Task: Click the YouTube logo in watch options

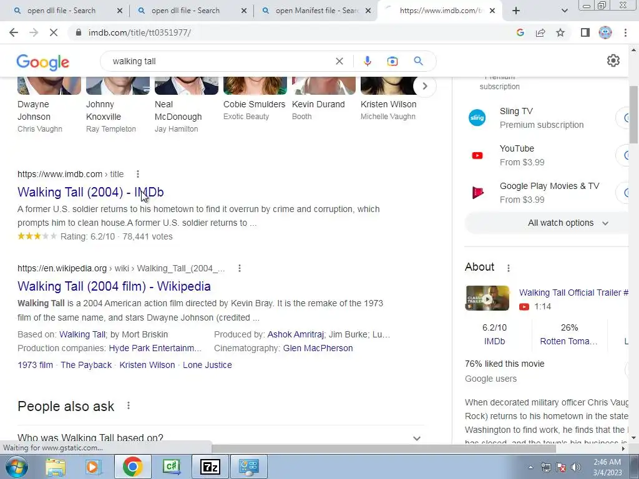Action: (477, 155)
